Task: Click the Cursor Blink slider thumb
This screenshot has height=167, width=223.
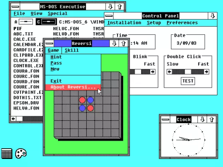Action: (138, 72)
